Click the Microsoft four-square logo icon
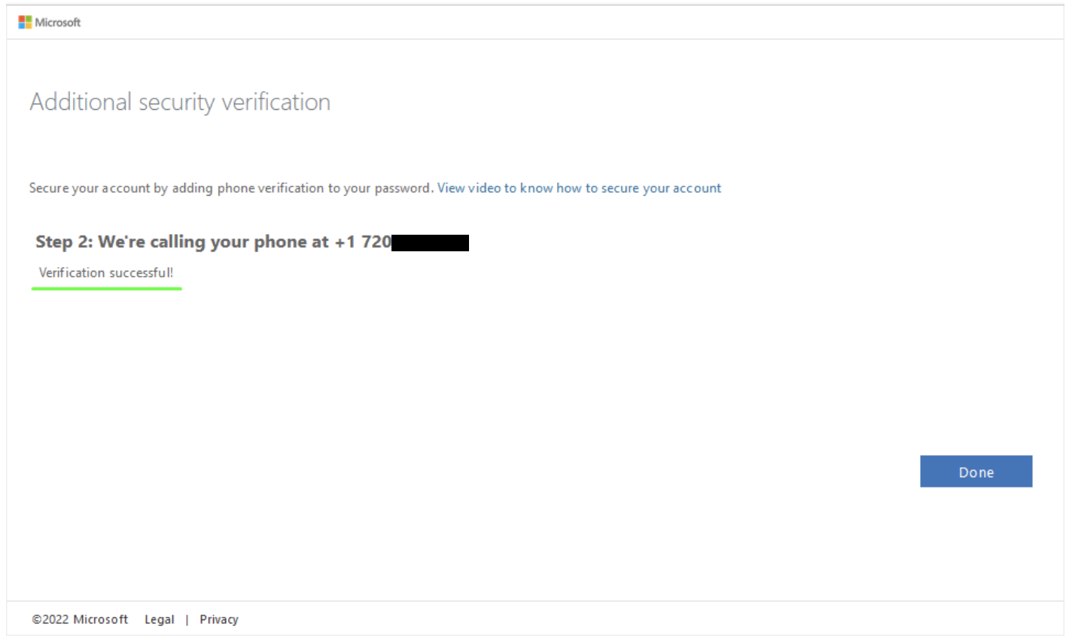The image size is (1069, 644). pos(25,23)
